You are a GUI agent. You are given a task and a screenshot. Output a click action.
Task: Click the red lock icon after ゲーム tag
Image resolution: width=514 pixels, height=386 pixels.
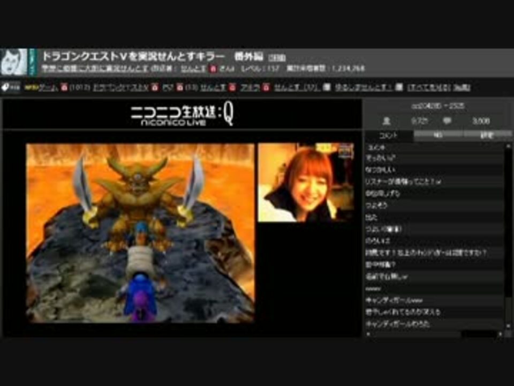[64, 87]
